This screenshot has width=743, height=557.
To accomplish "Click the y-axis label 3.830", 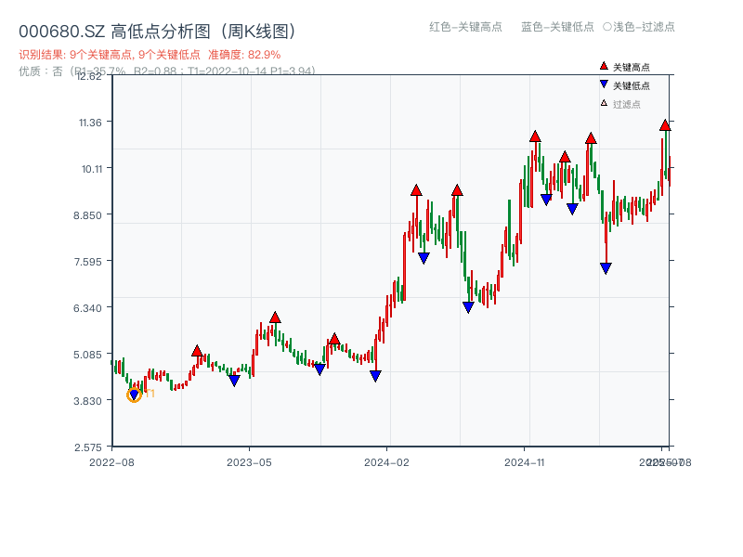I will [x=87, y=401].
